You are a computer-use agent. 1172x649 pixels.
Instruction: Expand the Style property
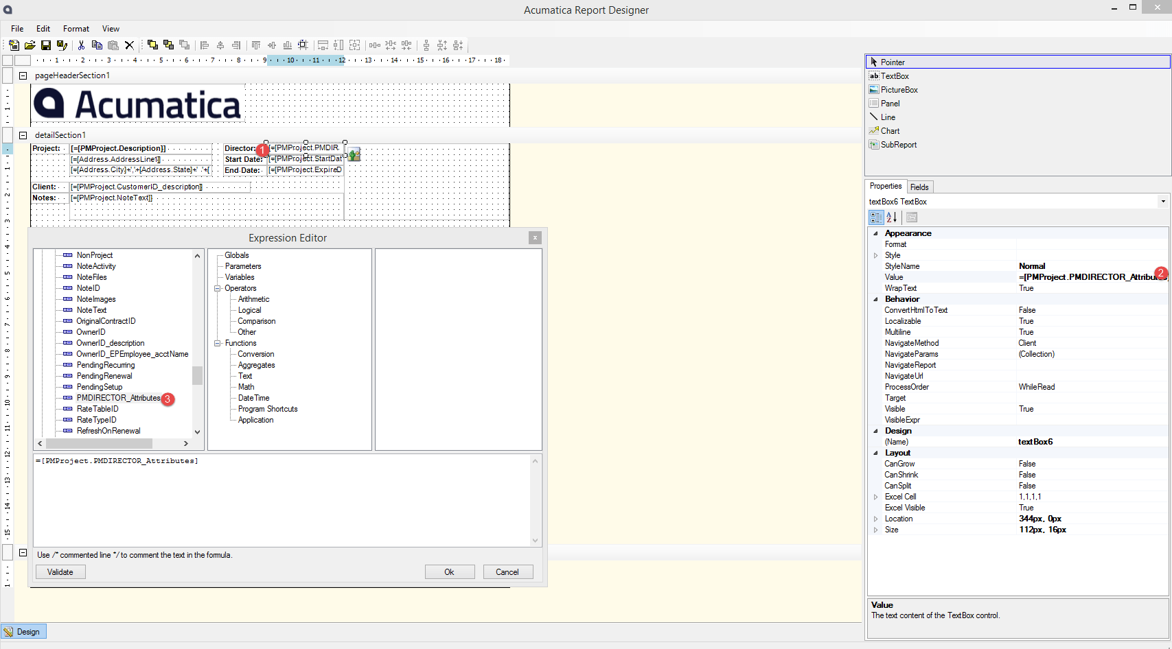click(x=875, y=255)
